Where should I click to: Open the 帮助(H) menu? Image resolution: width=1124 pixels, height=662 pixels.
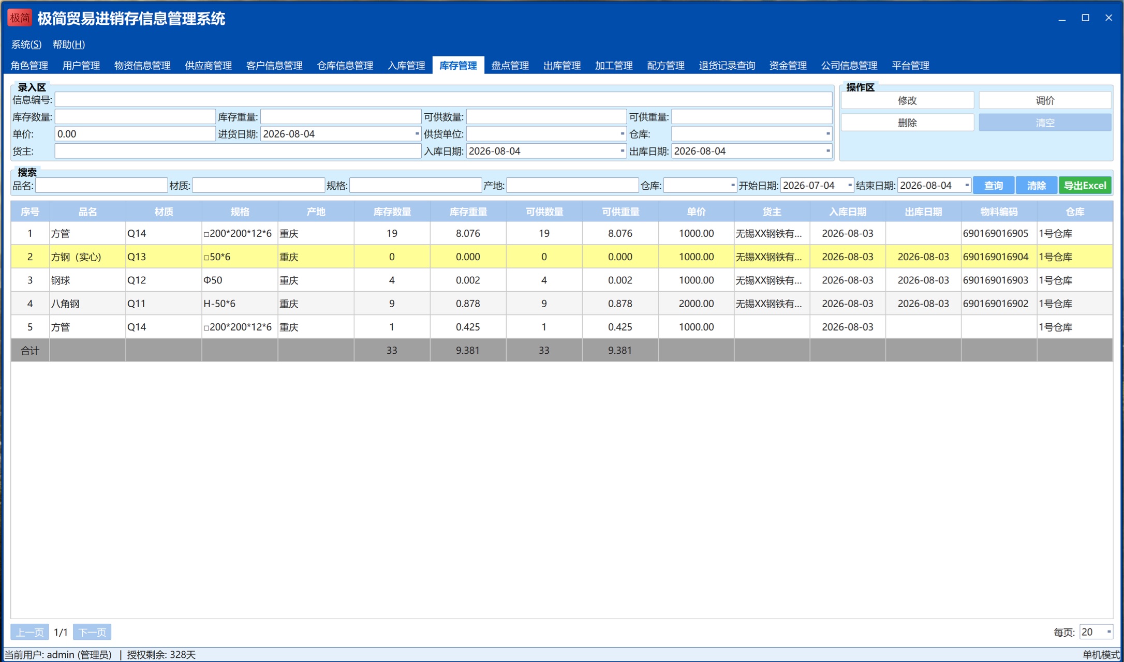69,44
